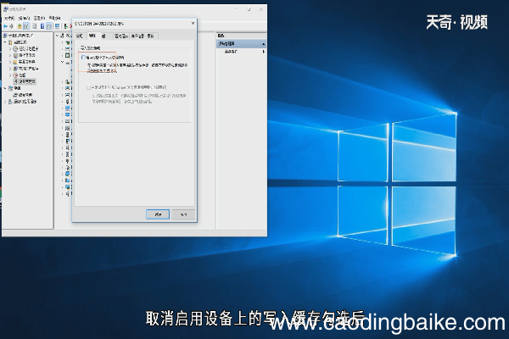Click the Storage icon in the tree

[x=10, y=88]
